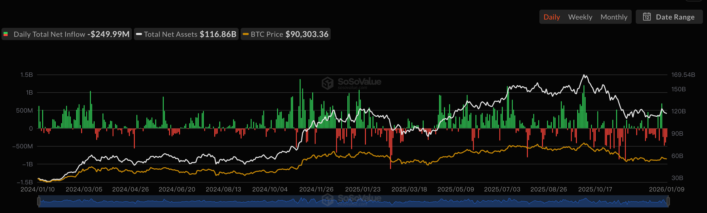Click the orange BTC Price legend marker
Viewport: 707px width, 213px height.
click(x=246, y=34)
